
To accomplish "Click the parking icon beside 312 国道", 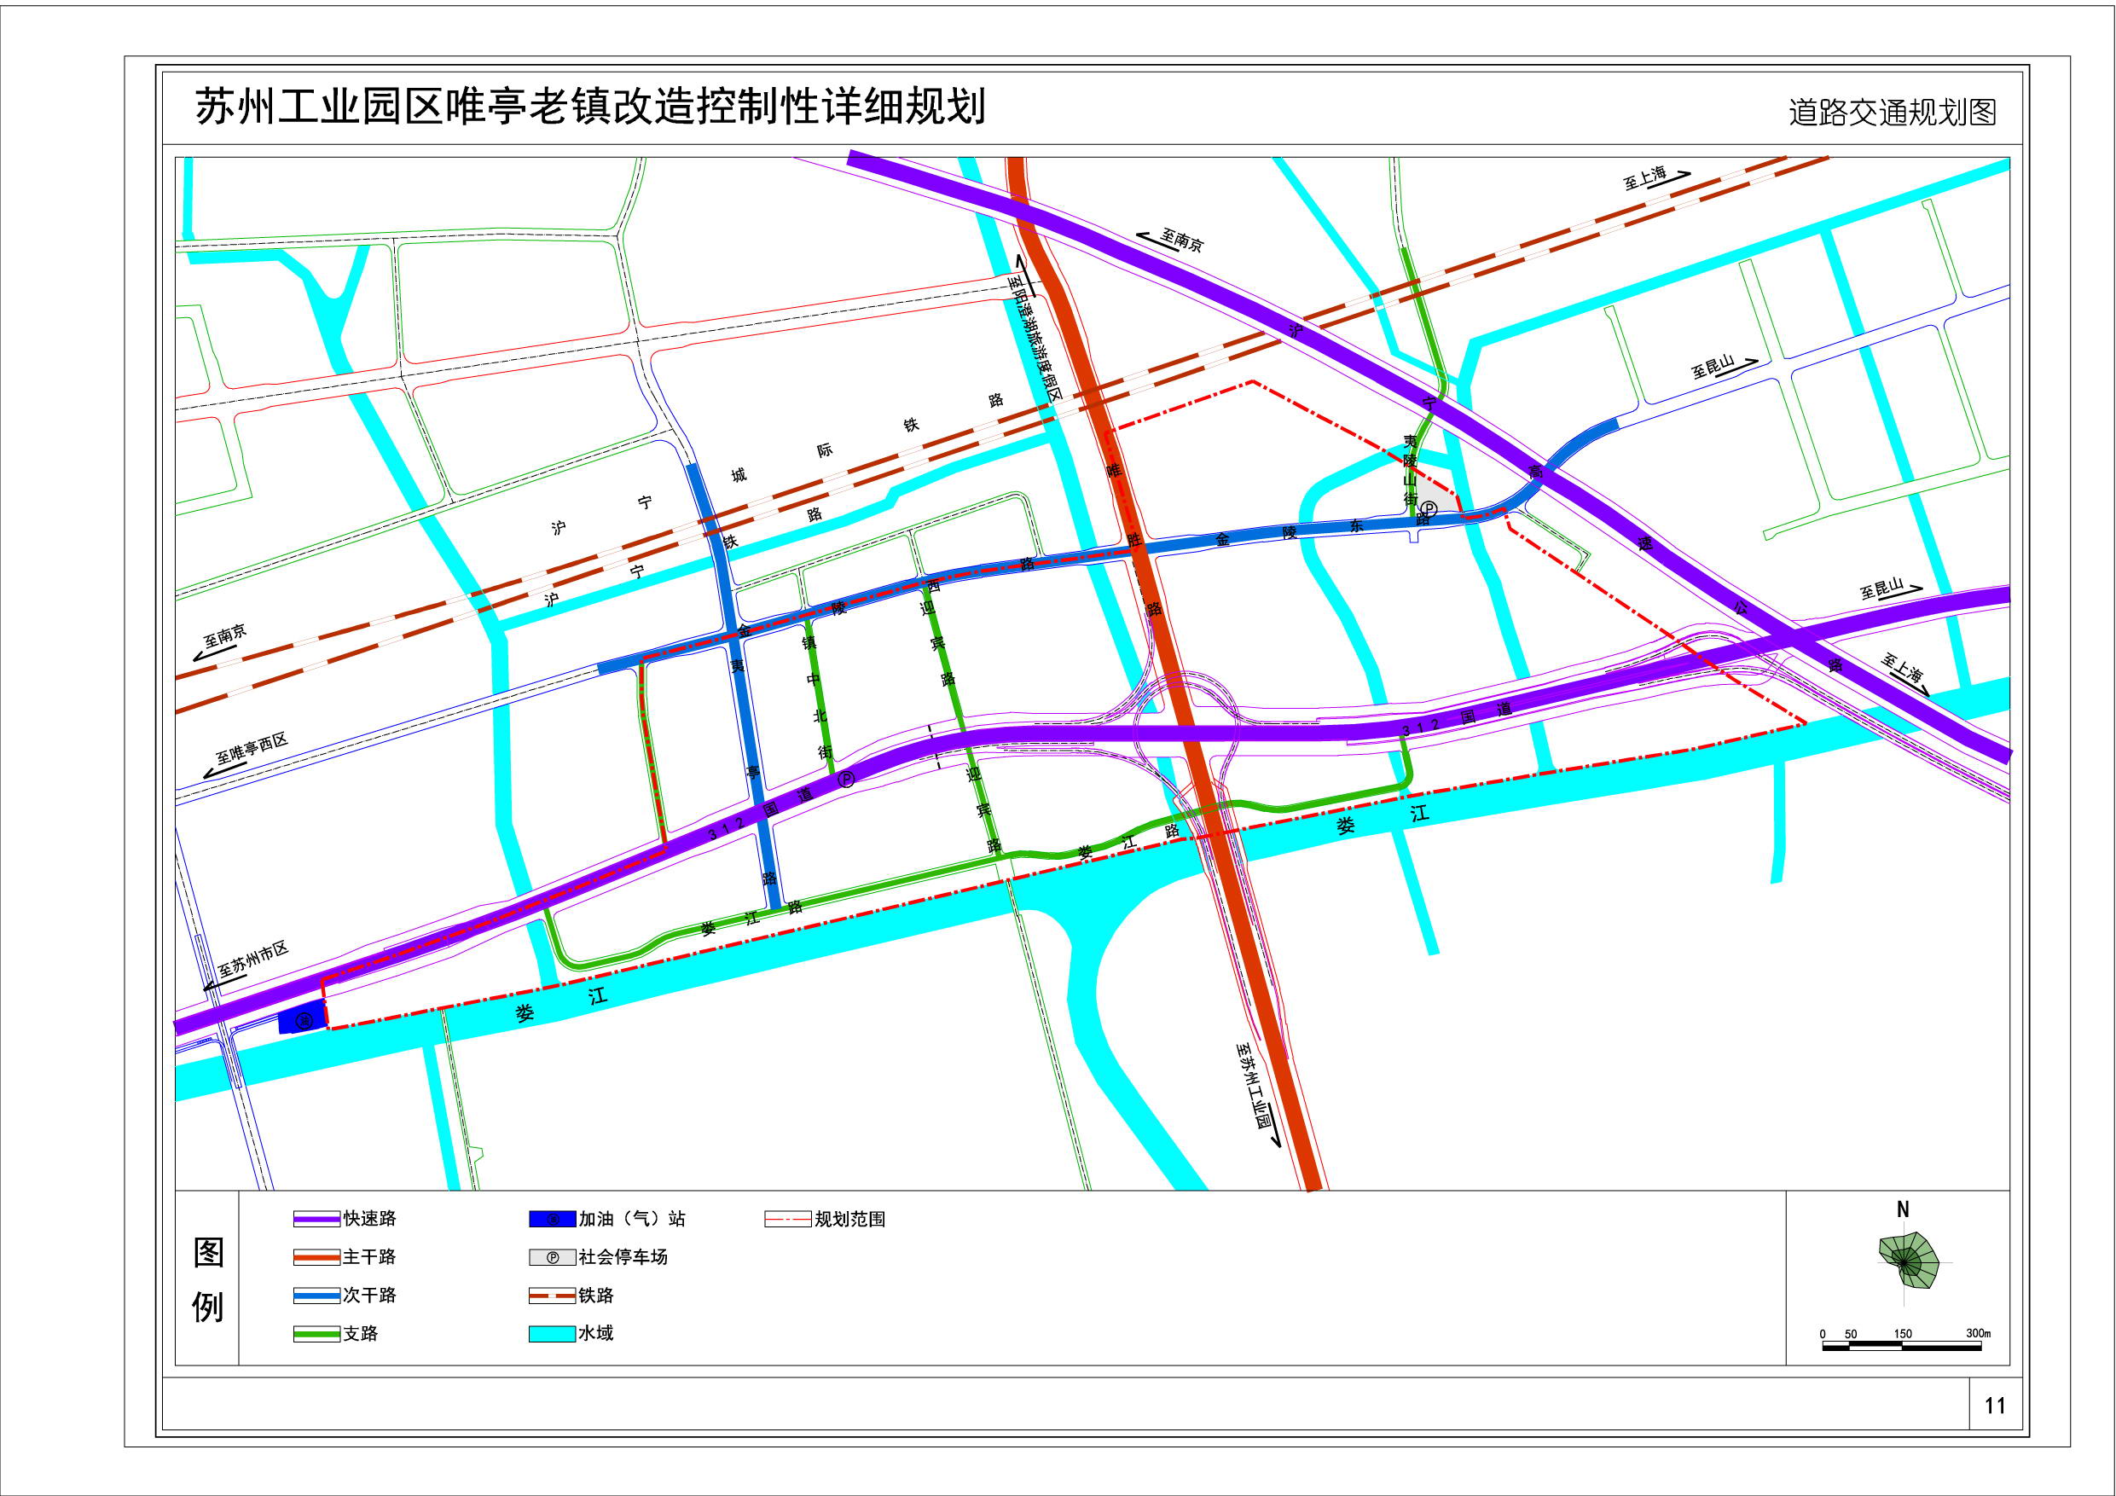I will click(x=846, y=779).
